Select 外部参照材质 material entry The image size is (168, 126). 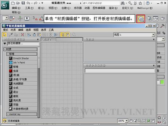point(23,109)
